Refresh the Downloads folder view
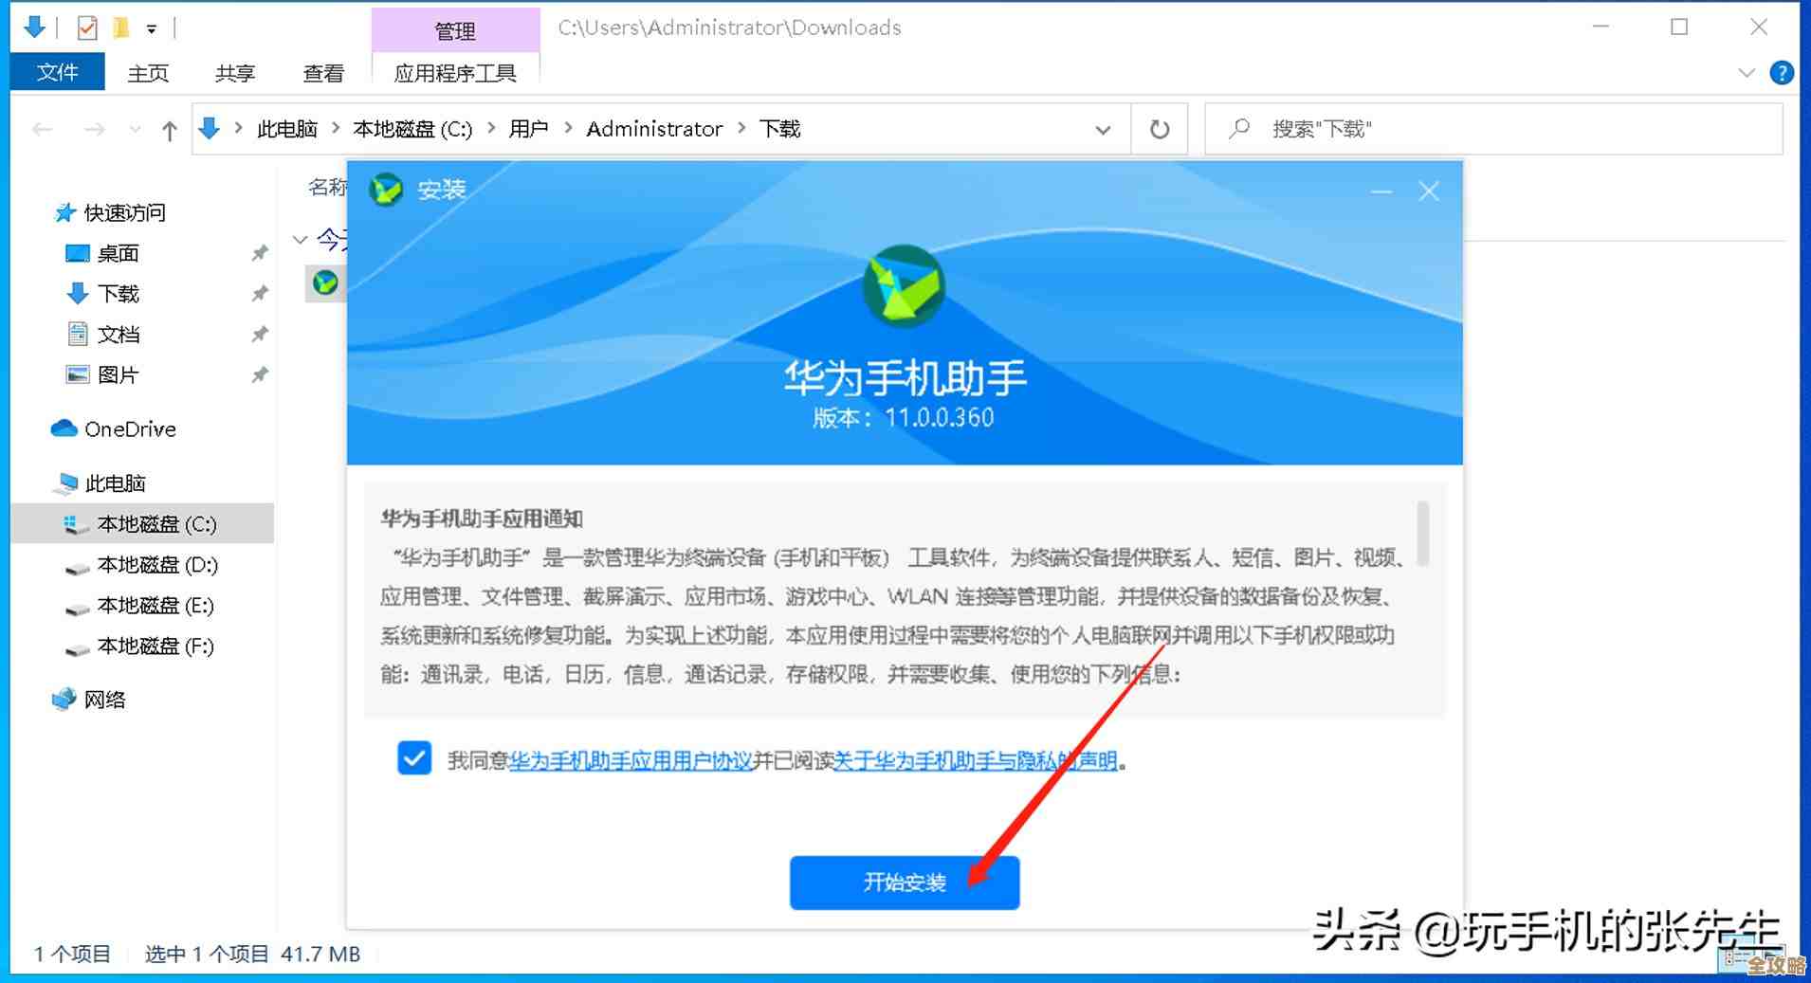The height and width of the screenshot is (983, 1811). pyautogui.click(x=1159, y=129)
